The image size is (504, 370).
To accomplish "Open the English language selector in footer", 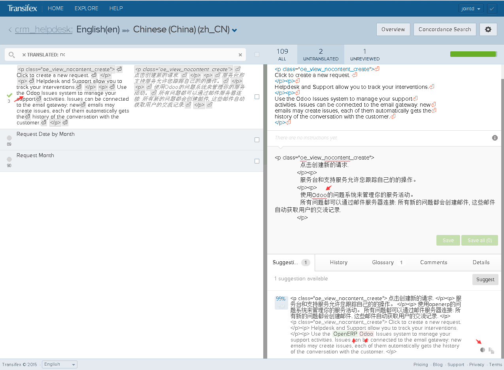I will pos(60,364).
